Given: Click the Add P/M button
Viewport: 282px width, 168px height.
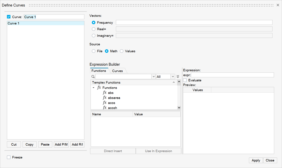Looking at the screenshot, I should click(61, 144).
